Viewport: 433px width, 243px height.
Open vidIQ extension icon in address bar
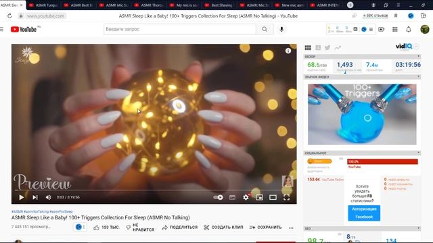point(411,16)
